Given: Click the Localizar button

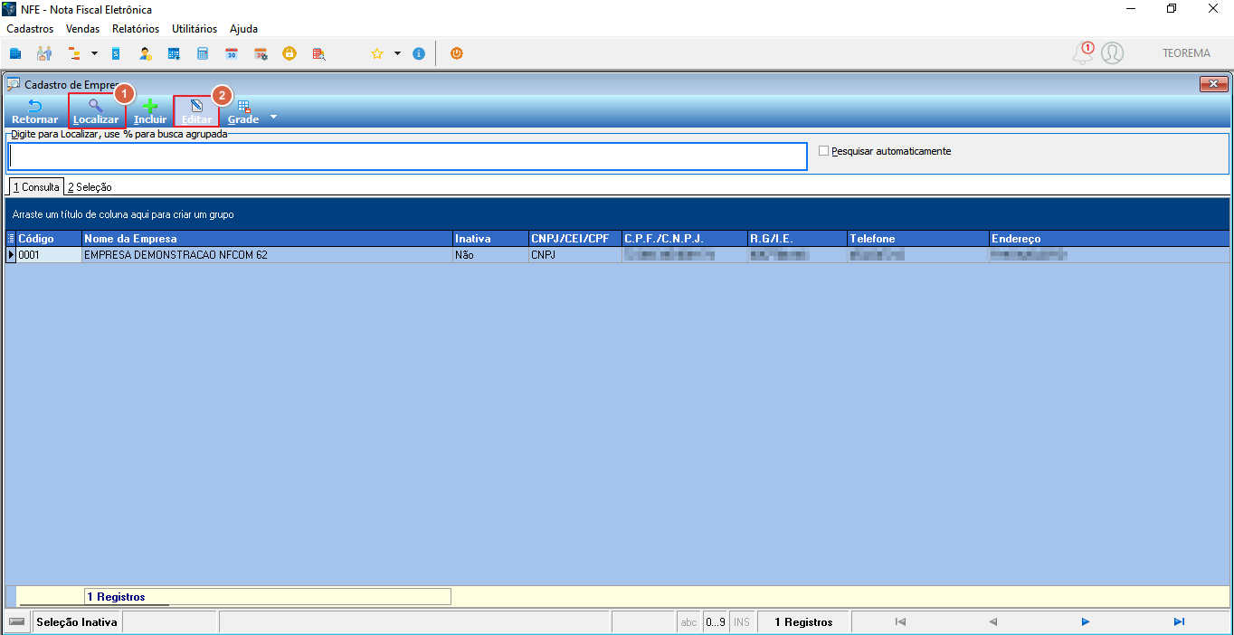Looking at the screenshot, I should [96, 112].
